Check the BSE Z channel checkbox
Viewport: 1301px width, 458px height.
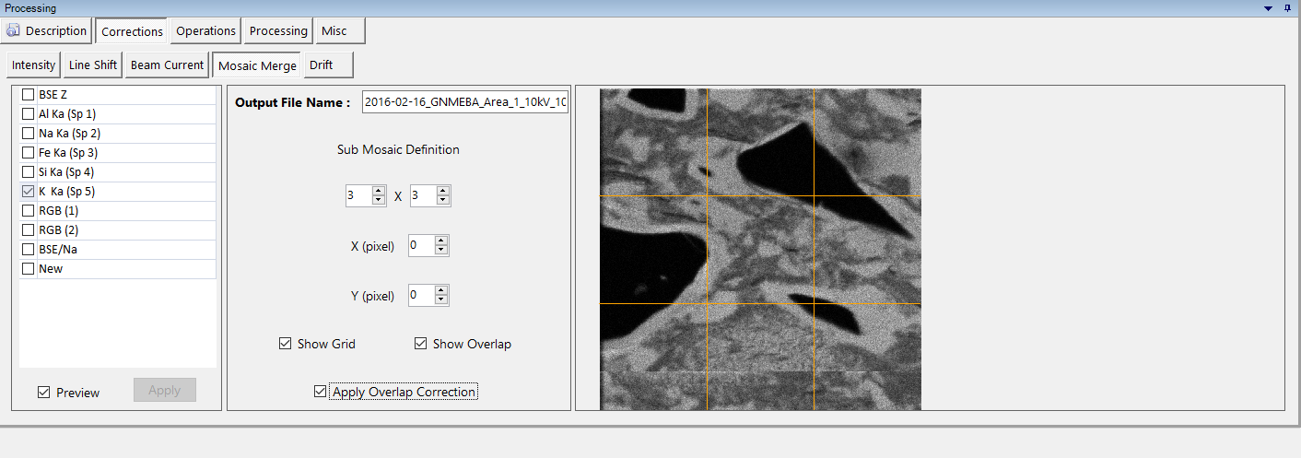click(29, 95)
